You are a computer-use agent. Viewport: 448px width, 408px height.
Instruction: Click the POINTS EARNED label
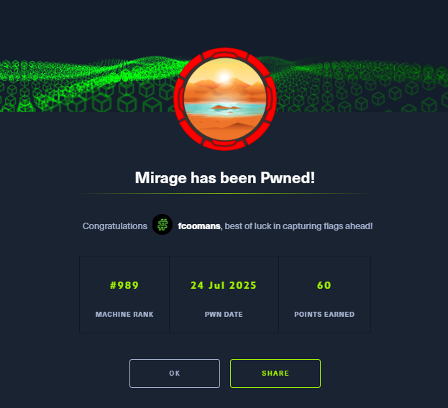click(324, 314)
